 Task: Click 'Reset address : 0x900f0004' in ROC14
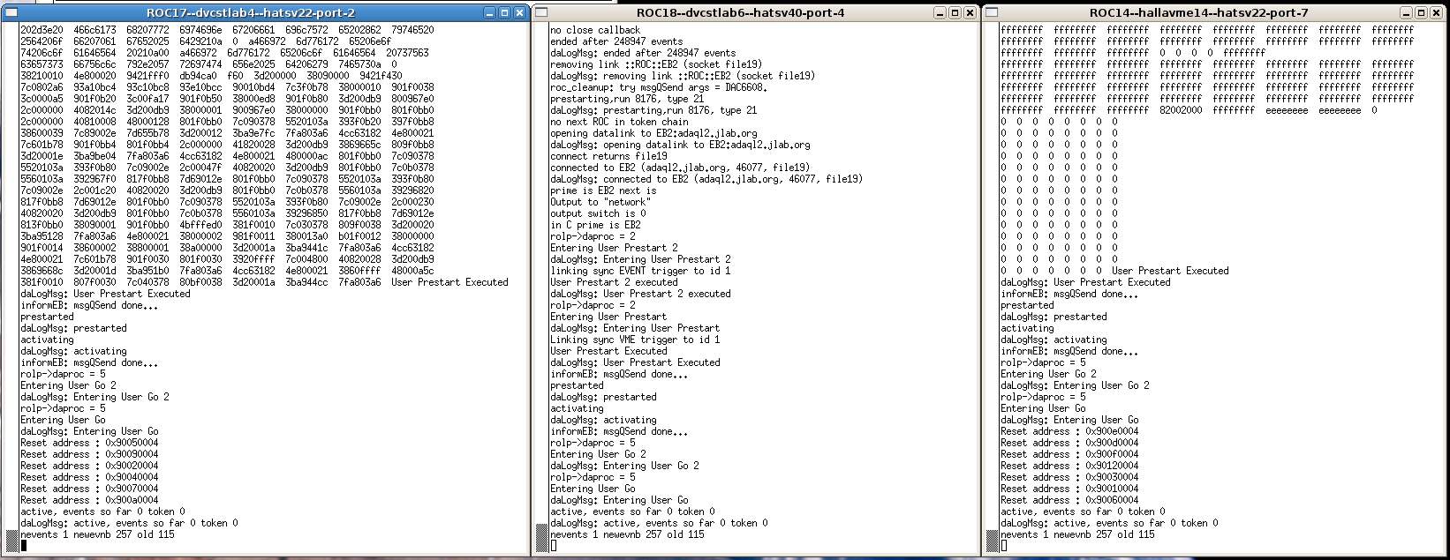1069,454
